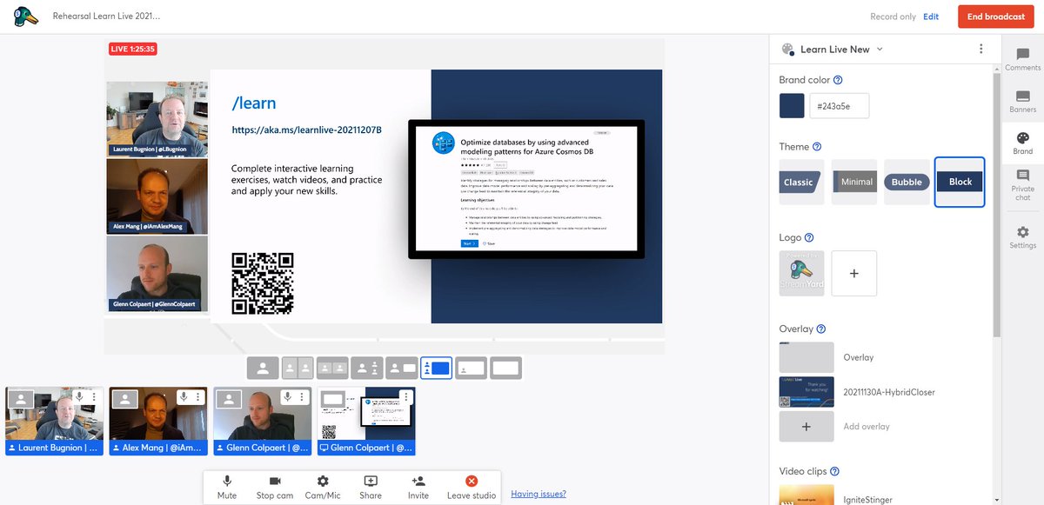Click the Share screen icon
Screen dimensions: 1044x505
click(x=371, y=481)
